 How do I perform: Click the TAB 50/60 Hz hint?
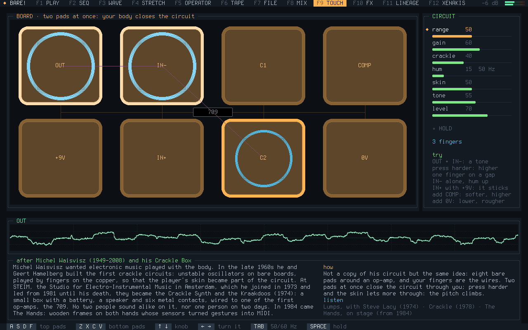(x=274, y=327)
